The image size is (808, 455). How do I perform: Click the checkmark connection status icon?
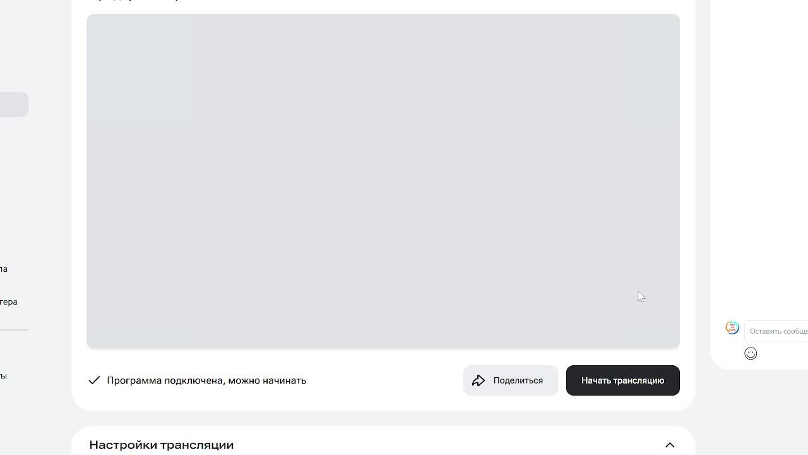(x=94, y=380)
